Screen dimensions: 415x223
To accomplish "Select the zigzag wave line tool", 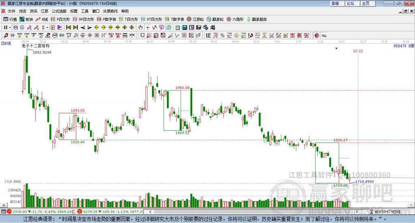I will coord(177,35).
